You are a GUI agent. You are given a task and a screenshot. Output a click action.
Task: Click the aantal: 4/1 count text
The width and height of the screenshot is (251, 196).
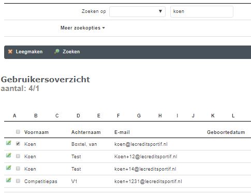(20, 88)
